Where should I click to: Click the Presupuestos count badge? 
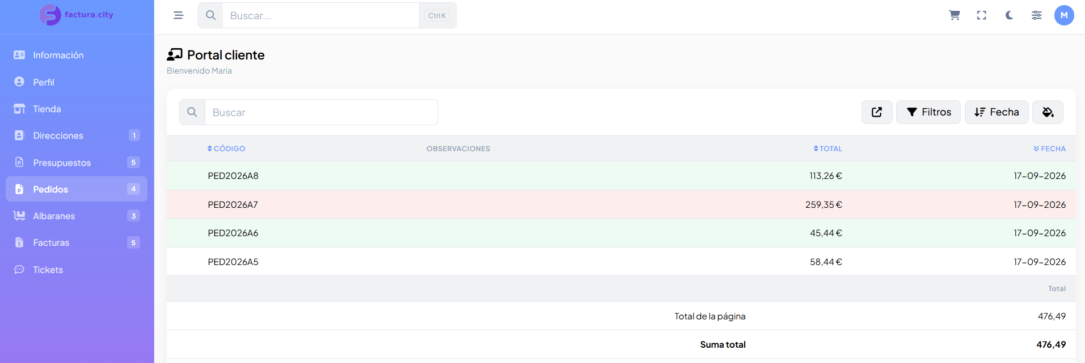tap(133, 163)
